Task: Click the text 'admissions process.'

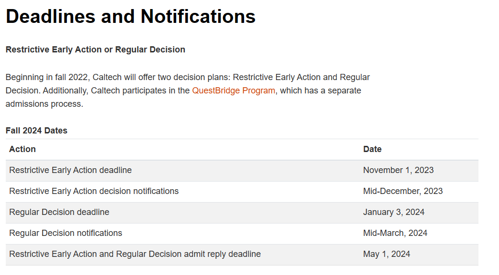Action: [x=44, y=104]
